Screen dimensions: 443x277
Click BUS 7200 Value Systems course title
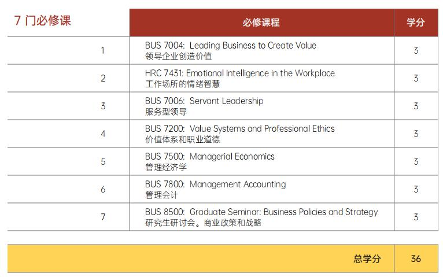[x=239, y=128]
